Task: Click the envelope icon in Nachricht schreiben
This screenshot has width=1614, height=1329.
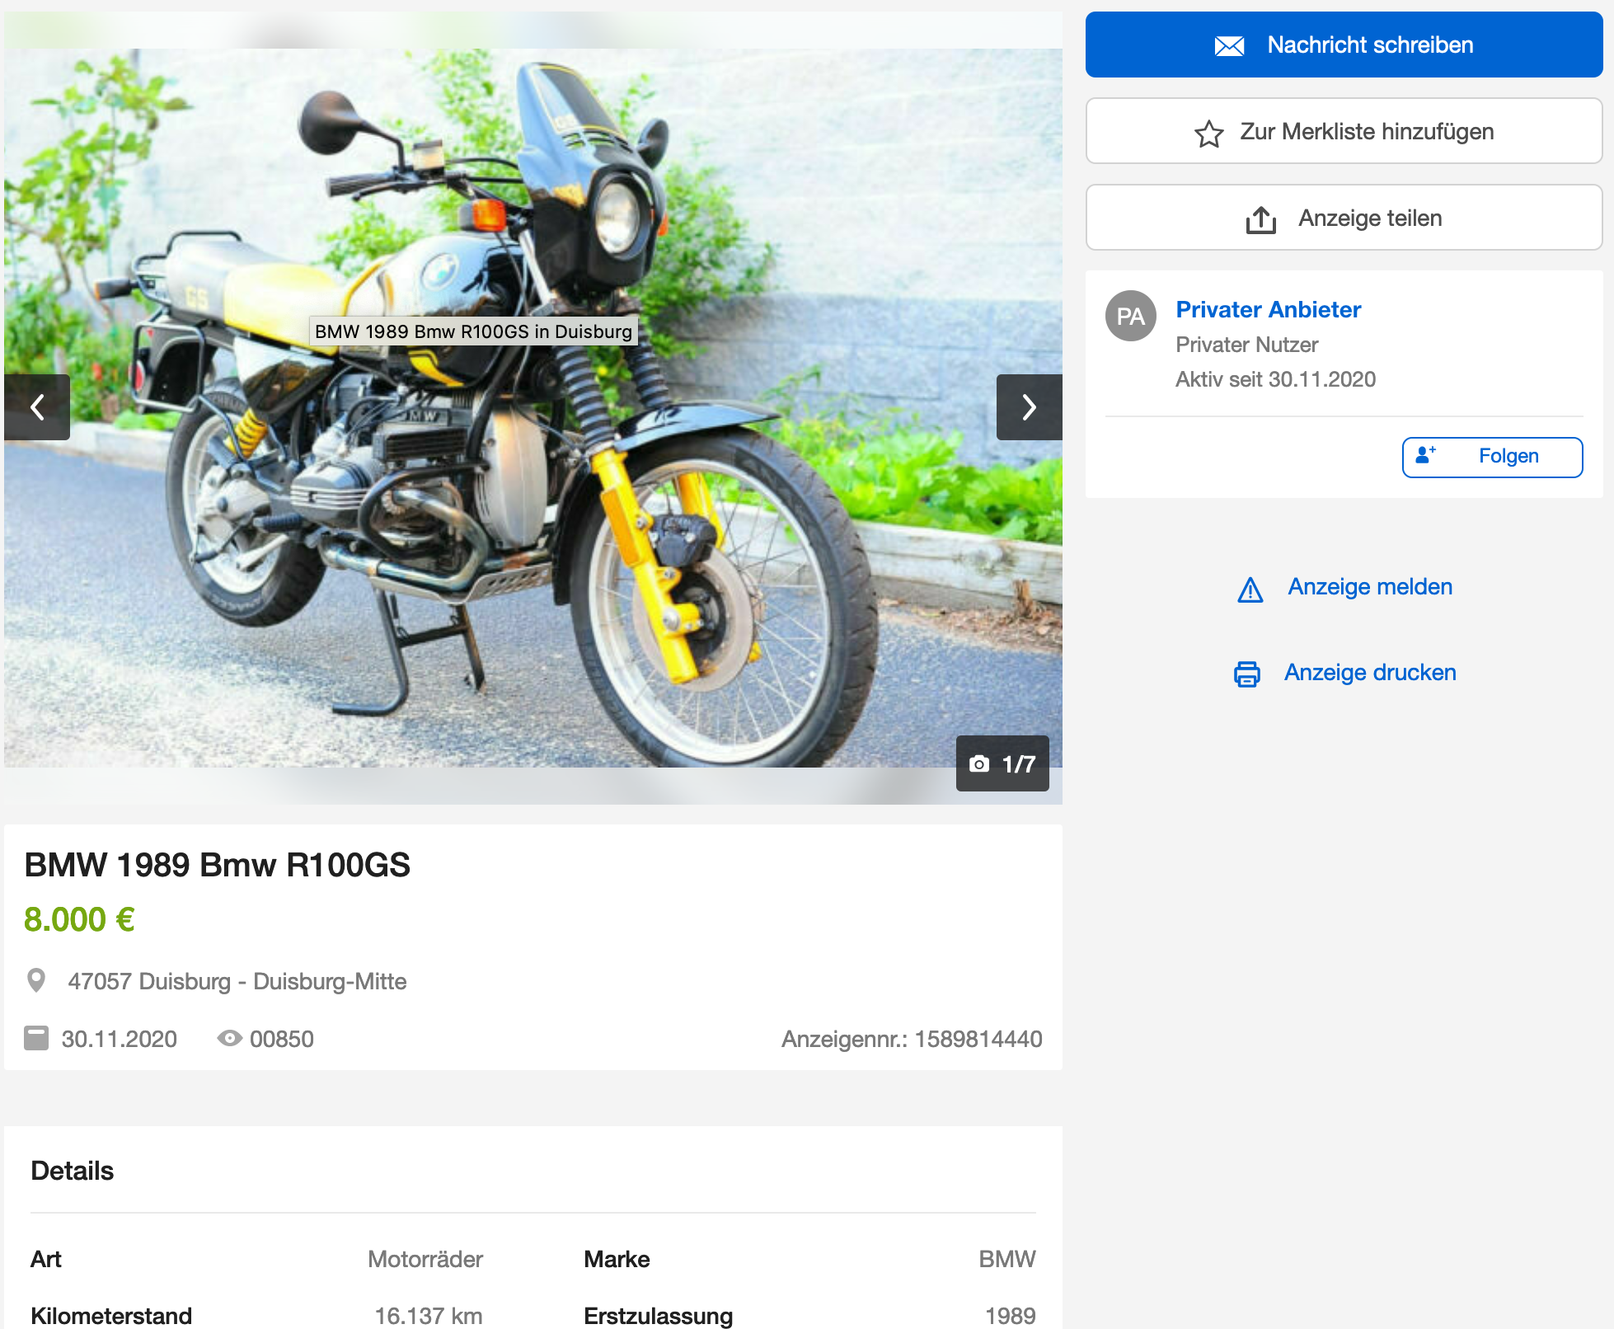Action: pos(1229,46)
